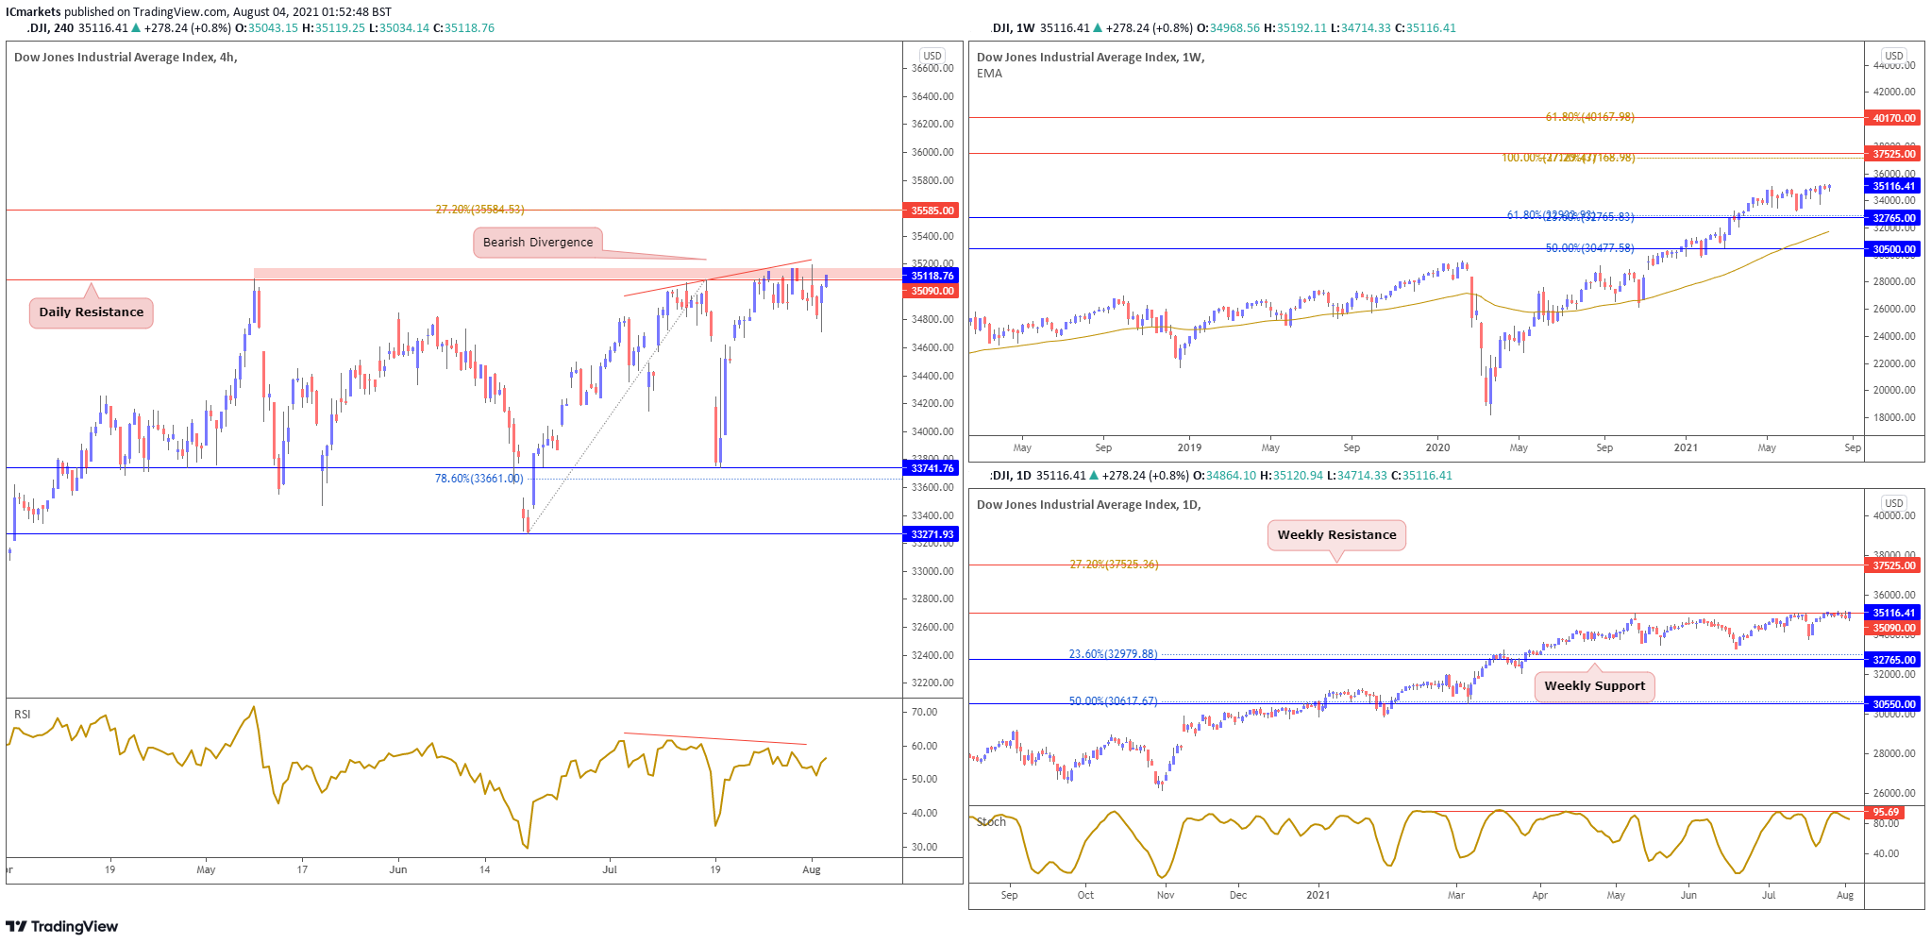This screenshot has width=1931, height=944.
Task: Click the ICmarkets publisher name
Action: pos(33,12)
